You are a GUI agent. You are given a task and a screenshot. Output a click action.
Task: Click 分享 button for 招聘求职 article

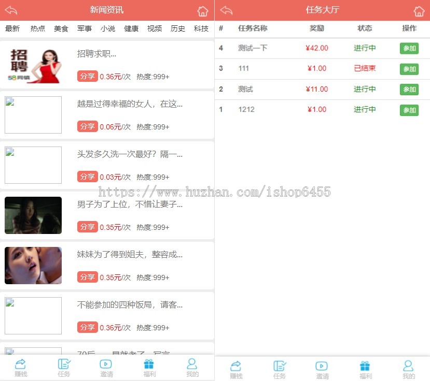pyautogui.click(x=88, y=77)
